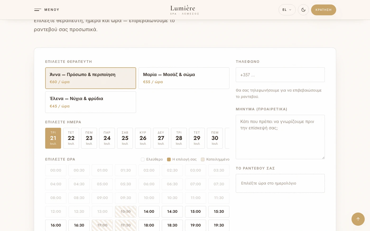Open the hamburger menu icon
The width and height of the screenshot is (370, 231).
click(x=38, y=10)
